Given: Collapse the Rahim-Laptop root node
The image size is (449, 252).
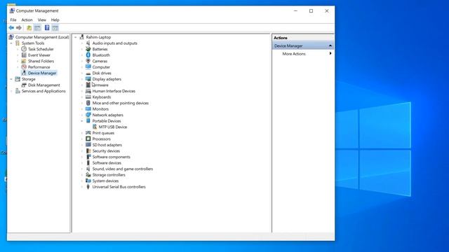Looking at the screenshot, I should click(76, 37).
